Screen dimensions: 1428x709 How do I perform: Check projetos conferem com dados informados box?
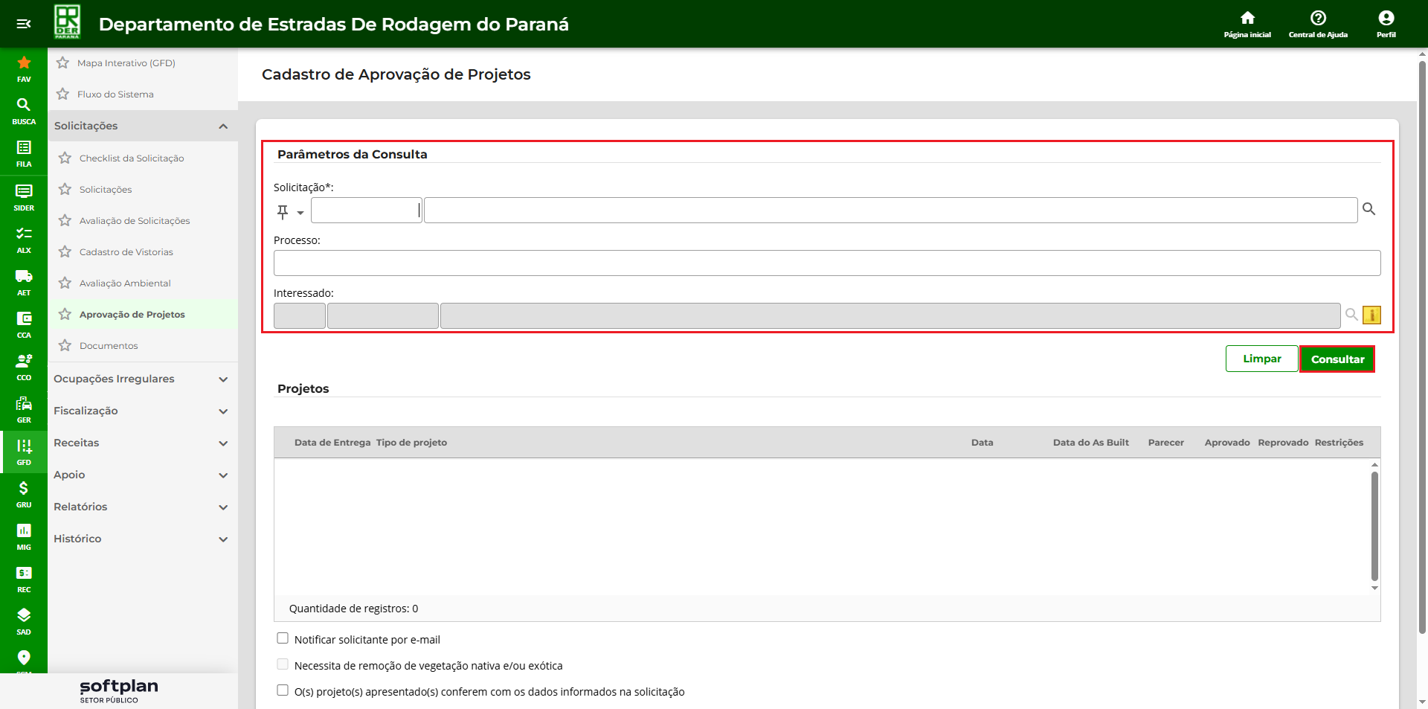pyautogui.click(x=283, y=690)
